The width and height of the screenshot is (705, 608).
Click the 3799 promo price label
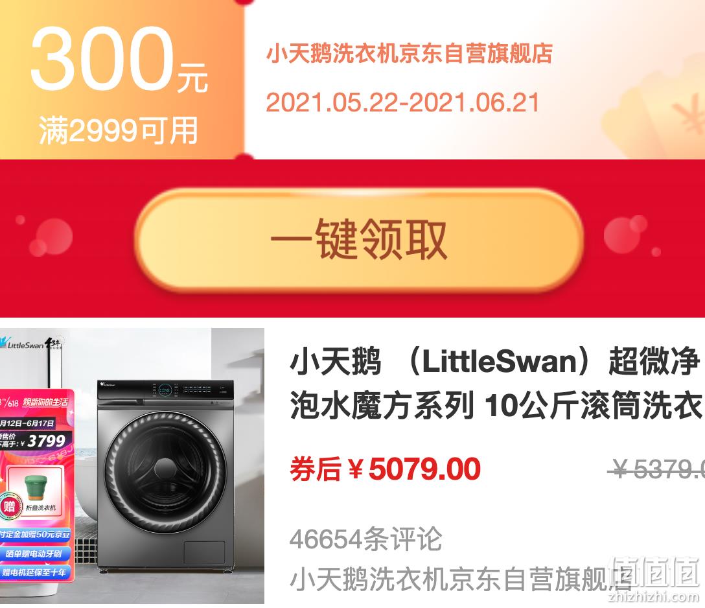click(46, 441)
